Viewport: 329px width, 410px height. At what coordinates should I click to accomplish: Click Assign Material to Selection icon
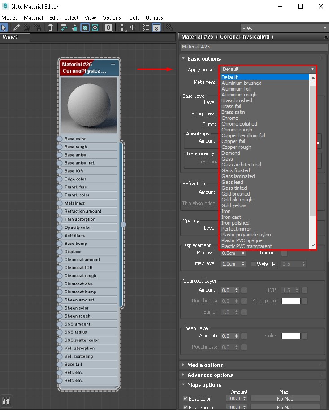(x=37, y=27)
